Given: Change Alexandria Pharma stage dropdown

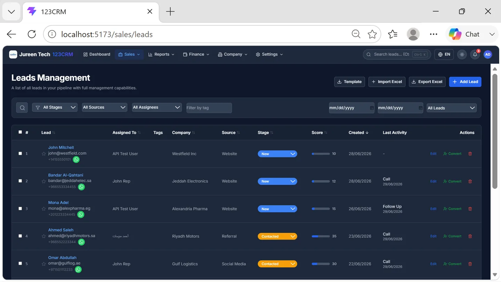Looking at the screenshot, I should [277, 209].
